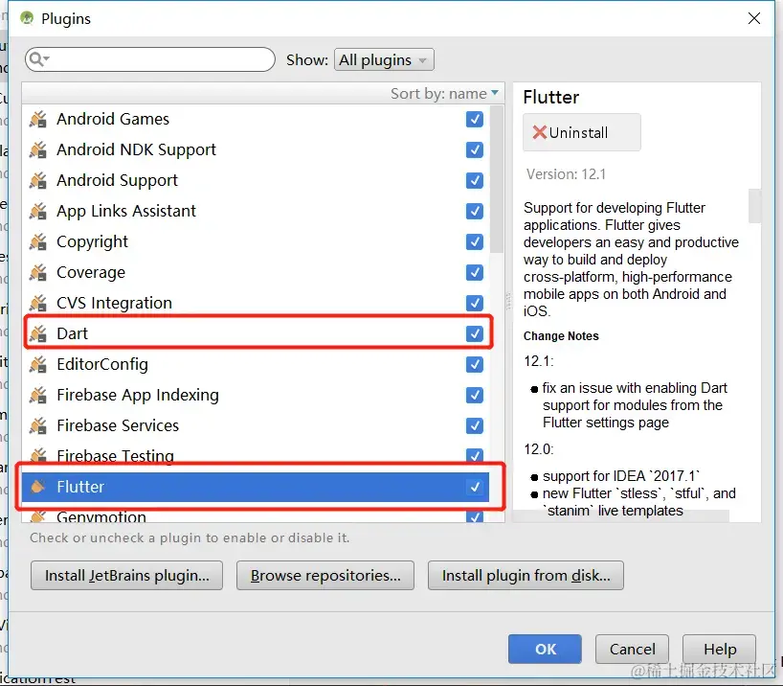Click the Dart plugin icon

38,333
